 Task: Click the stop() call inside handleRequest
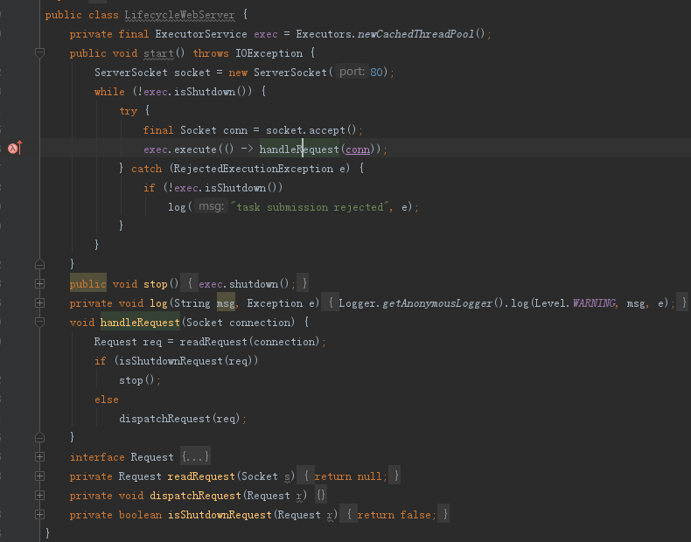click(x=136, y=380)
